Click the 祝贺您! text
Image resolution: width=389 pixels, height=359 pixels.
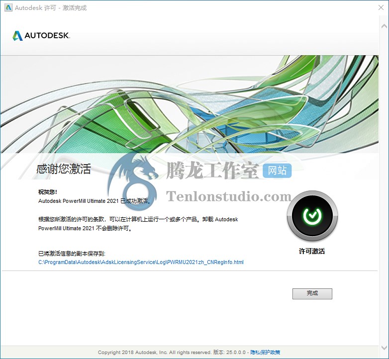pos(48,191)
